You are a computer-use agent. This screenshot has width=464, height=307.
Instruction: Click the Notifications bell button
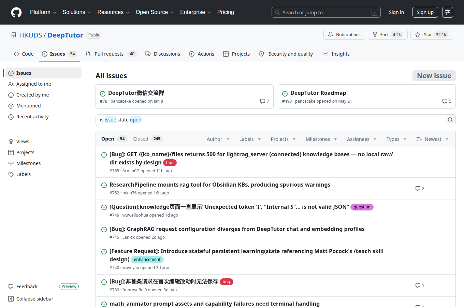(x=344, y=35)
